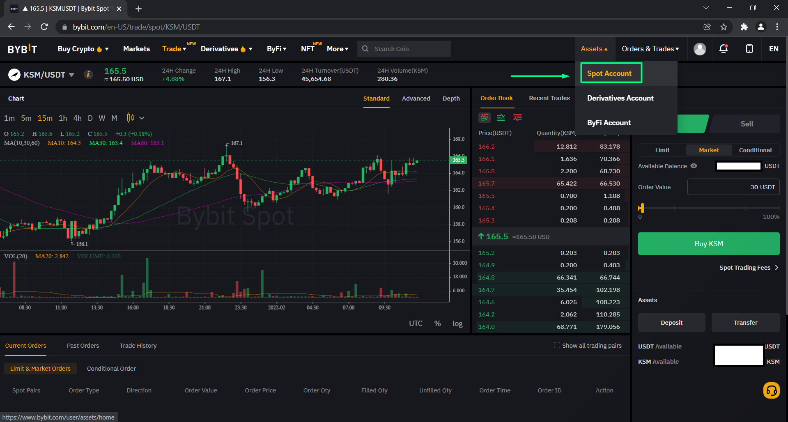Show sell orders only in order book
788x422 pixels.
tap(517, 118)
